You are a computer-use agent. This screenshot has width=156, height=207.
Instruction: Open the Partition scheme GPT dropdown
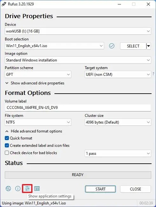38,75
